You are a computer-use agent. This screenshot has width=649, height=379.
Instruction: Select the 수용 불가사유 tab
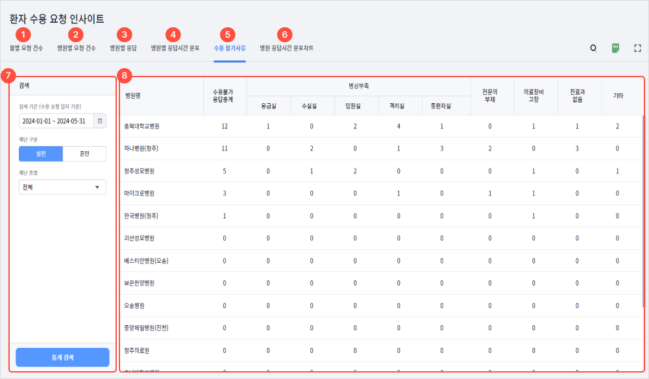click(230, 48)
